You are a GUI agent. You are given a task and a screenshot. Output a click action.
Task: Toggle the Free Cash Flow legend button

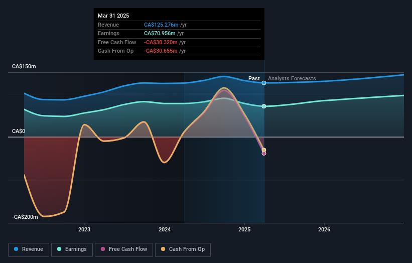124,249
